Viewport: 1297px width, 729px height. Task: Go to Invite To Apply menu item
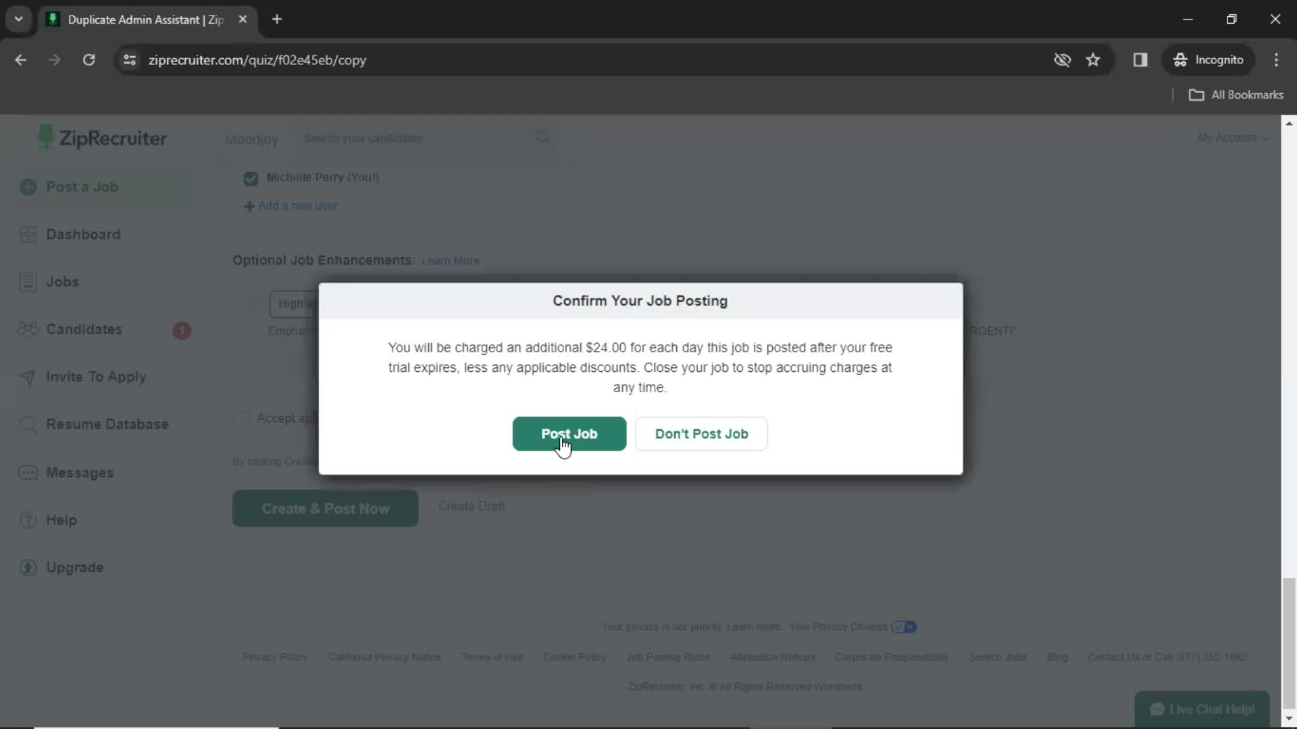pos(96,377)
